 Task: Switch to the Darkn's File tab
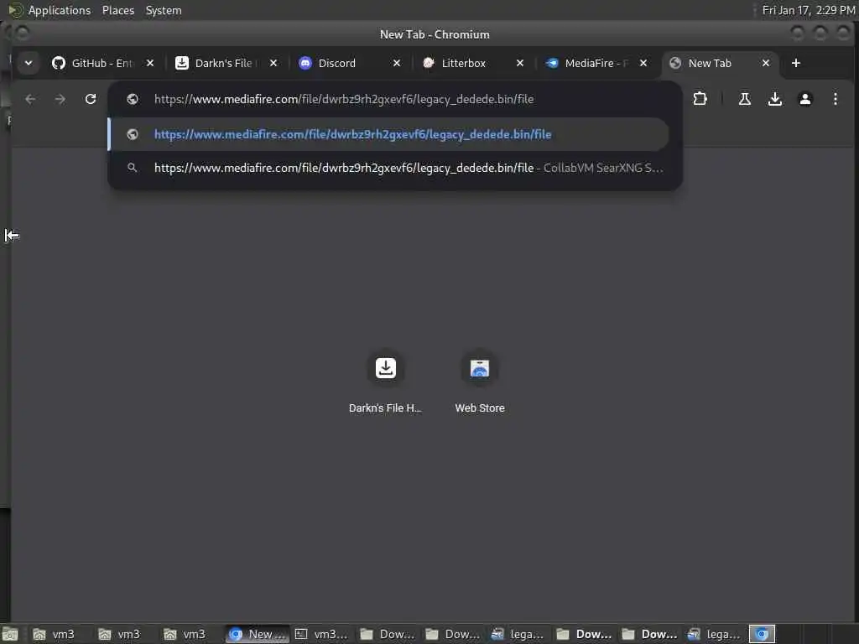[226, 63]
